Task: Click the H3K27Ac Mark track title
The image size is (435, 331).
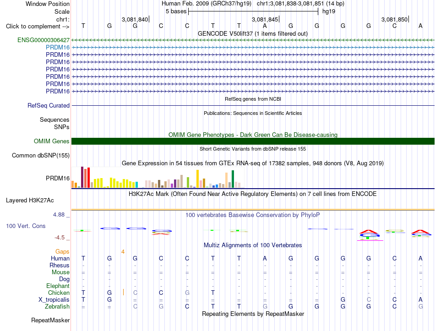Action: pos(253,194)
